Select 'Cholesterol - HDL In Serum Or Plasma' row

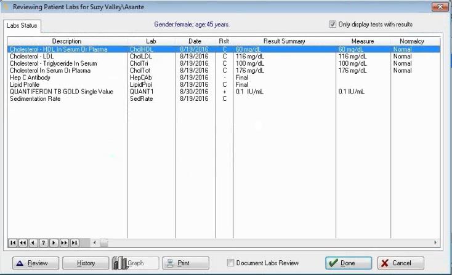coord(224,49)
